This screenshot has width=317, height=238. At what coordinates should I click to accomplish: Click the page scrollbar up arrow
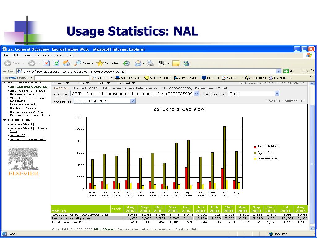tap(312, 83)
